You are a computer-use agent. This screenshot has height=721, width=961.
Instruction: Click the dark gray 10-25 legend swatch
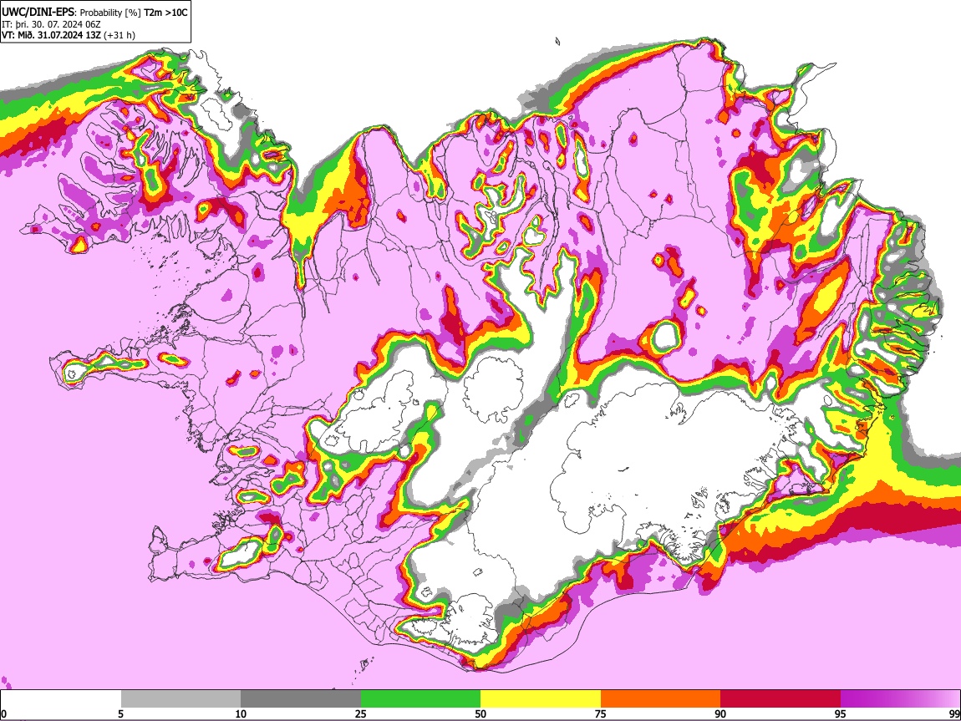301,699
